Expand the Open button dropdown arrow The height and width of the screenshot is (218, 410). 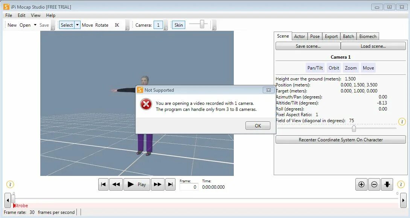35,25
